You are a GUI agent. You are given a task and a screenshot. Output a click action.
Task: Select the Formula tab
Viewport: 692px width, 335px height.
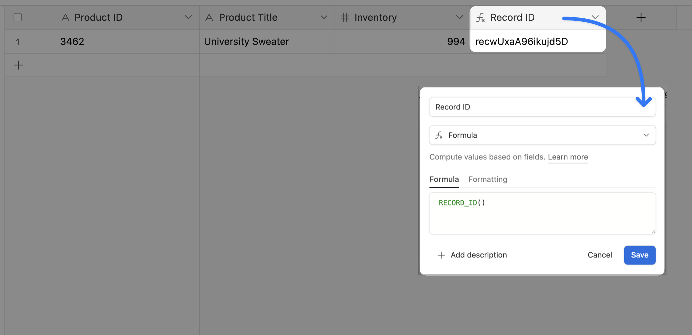444,179
